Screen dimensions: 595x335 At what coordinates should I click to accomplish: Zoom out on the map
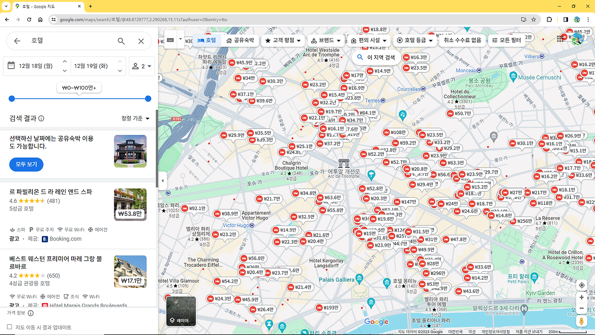[x=582, y=308]
